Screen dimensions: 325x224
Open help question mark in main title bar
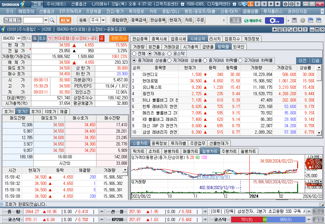[297, 4]
